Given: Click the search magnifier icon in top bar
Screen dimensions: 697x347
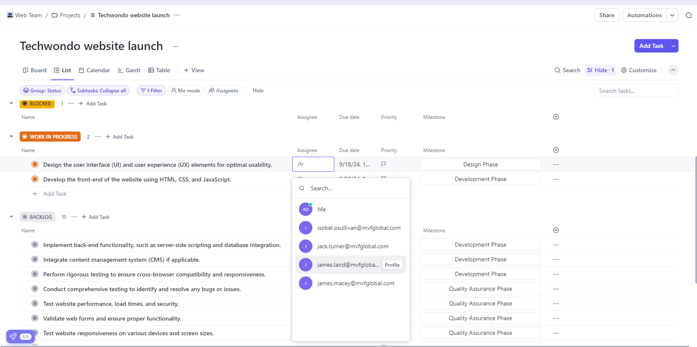Looking at the screenshot, I should 688,15.
